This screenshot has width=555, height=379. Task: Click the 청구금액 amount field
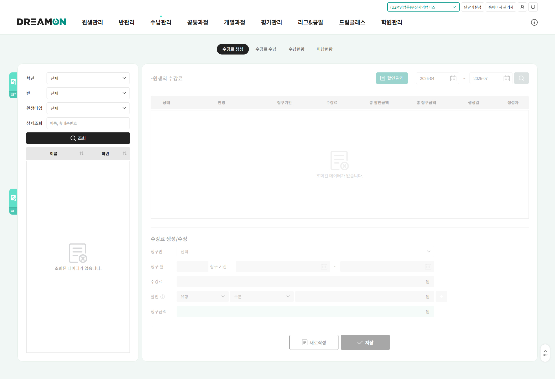305,312
